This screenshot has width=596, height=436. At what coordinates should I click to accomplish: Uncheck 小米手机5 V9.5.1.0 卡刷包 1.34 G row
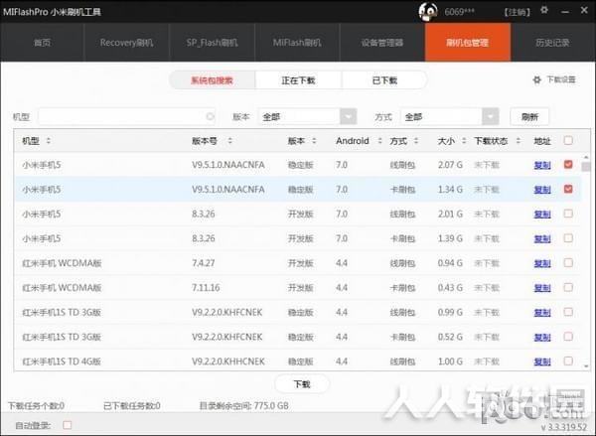click(568, 189)
